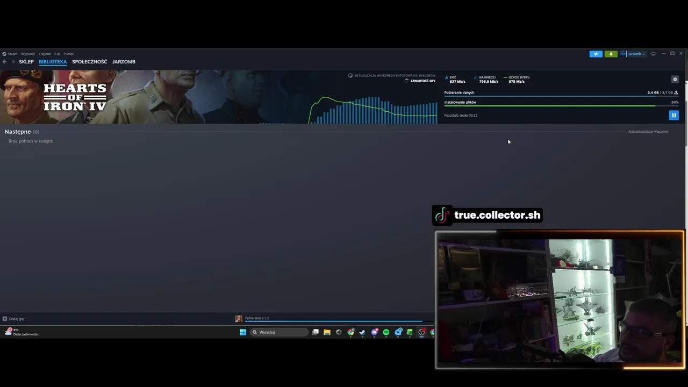Open Steam announcements megaphone icon
This screenshot has height=387, width=688.
point(596,54)
